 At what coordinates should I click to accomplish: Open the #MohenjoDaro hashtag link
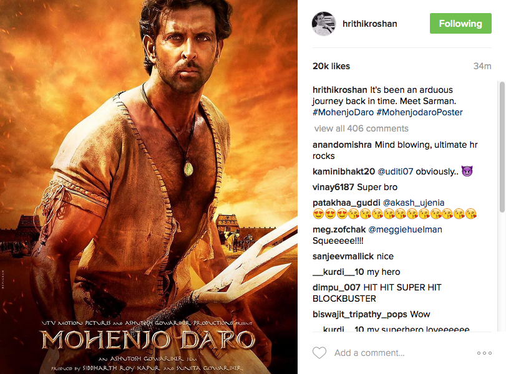(x=343, y=112)
